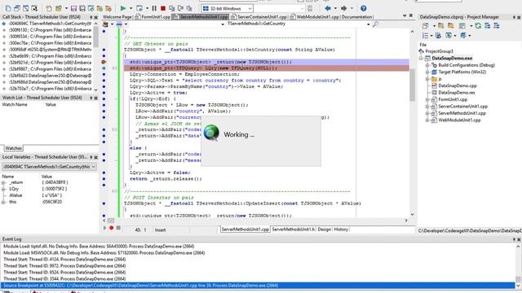Click the magnifier search icon above the editor

[x=375, y=24]
